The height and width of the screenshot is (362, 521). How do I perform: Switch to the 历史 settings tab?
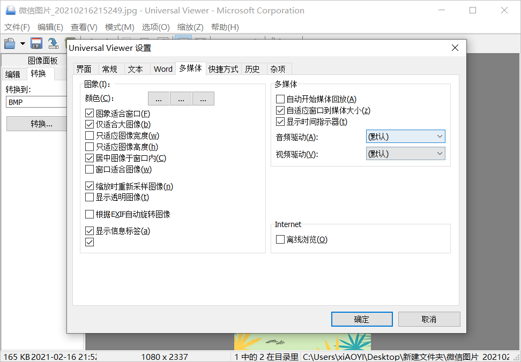point(254,69)
